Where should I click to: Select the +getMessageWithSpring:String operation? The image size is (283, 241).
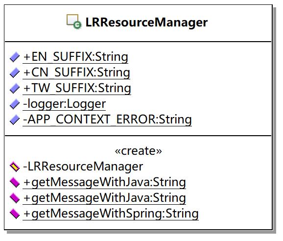[111, 214]
